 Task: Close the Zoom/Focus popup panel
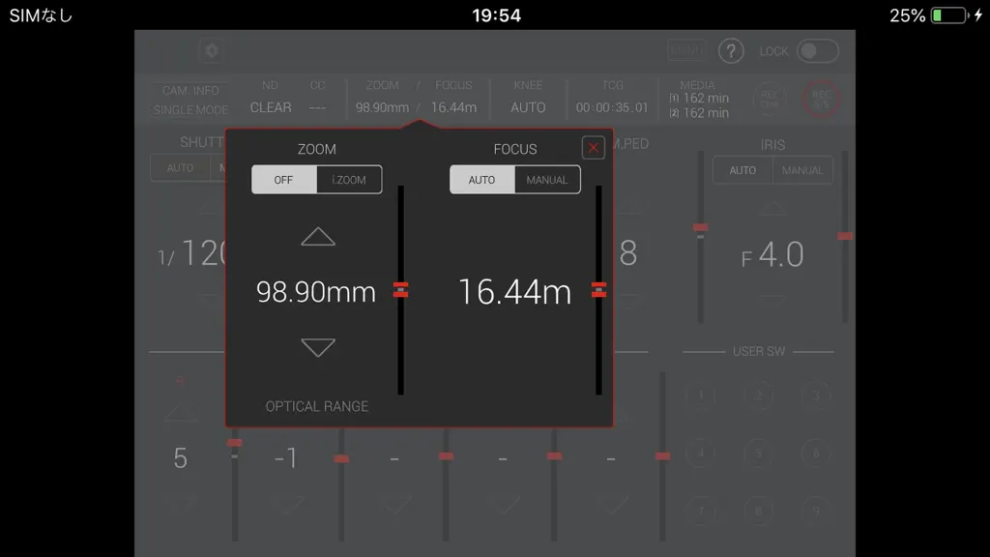(x=593, y=148)
